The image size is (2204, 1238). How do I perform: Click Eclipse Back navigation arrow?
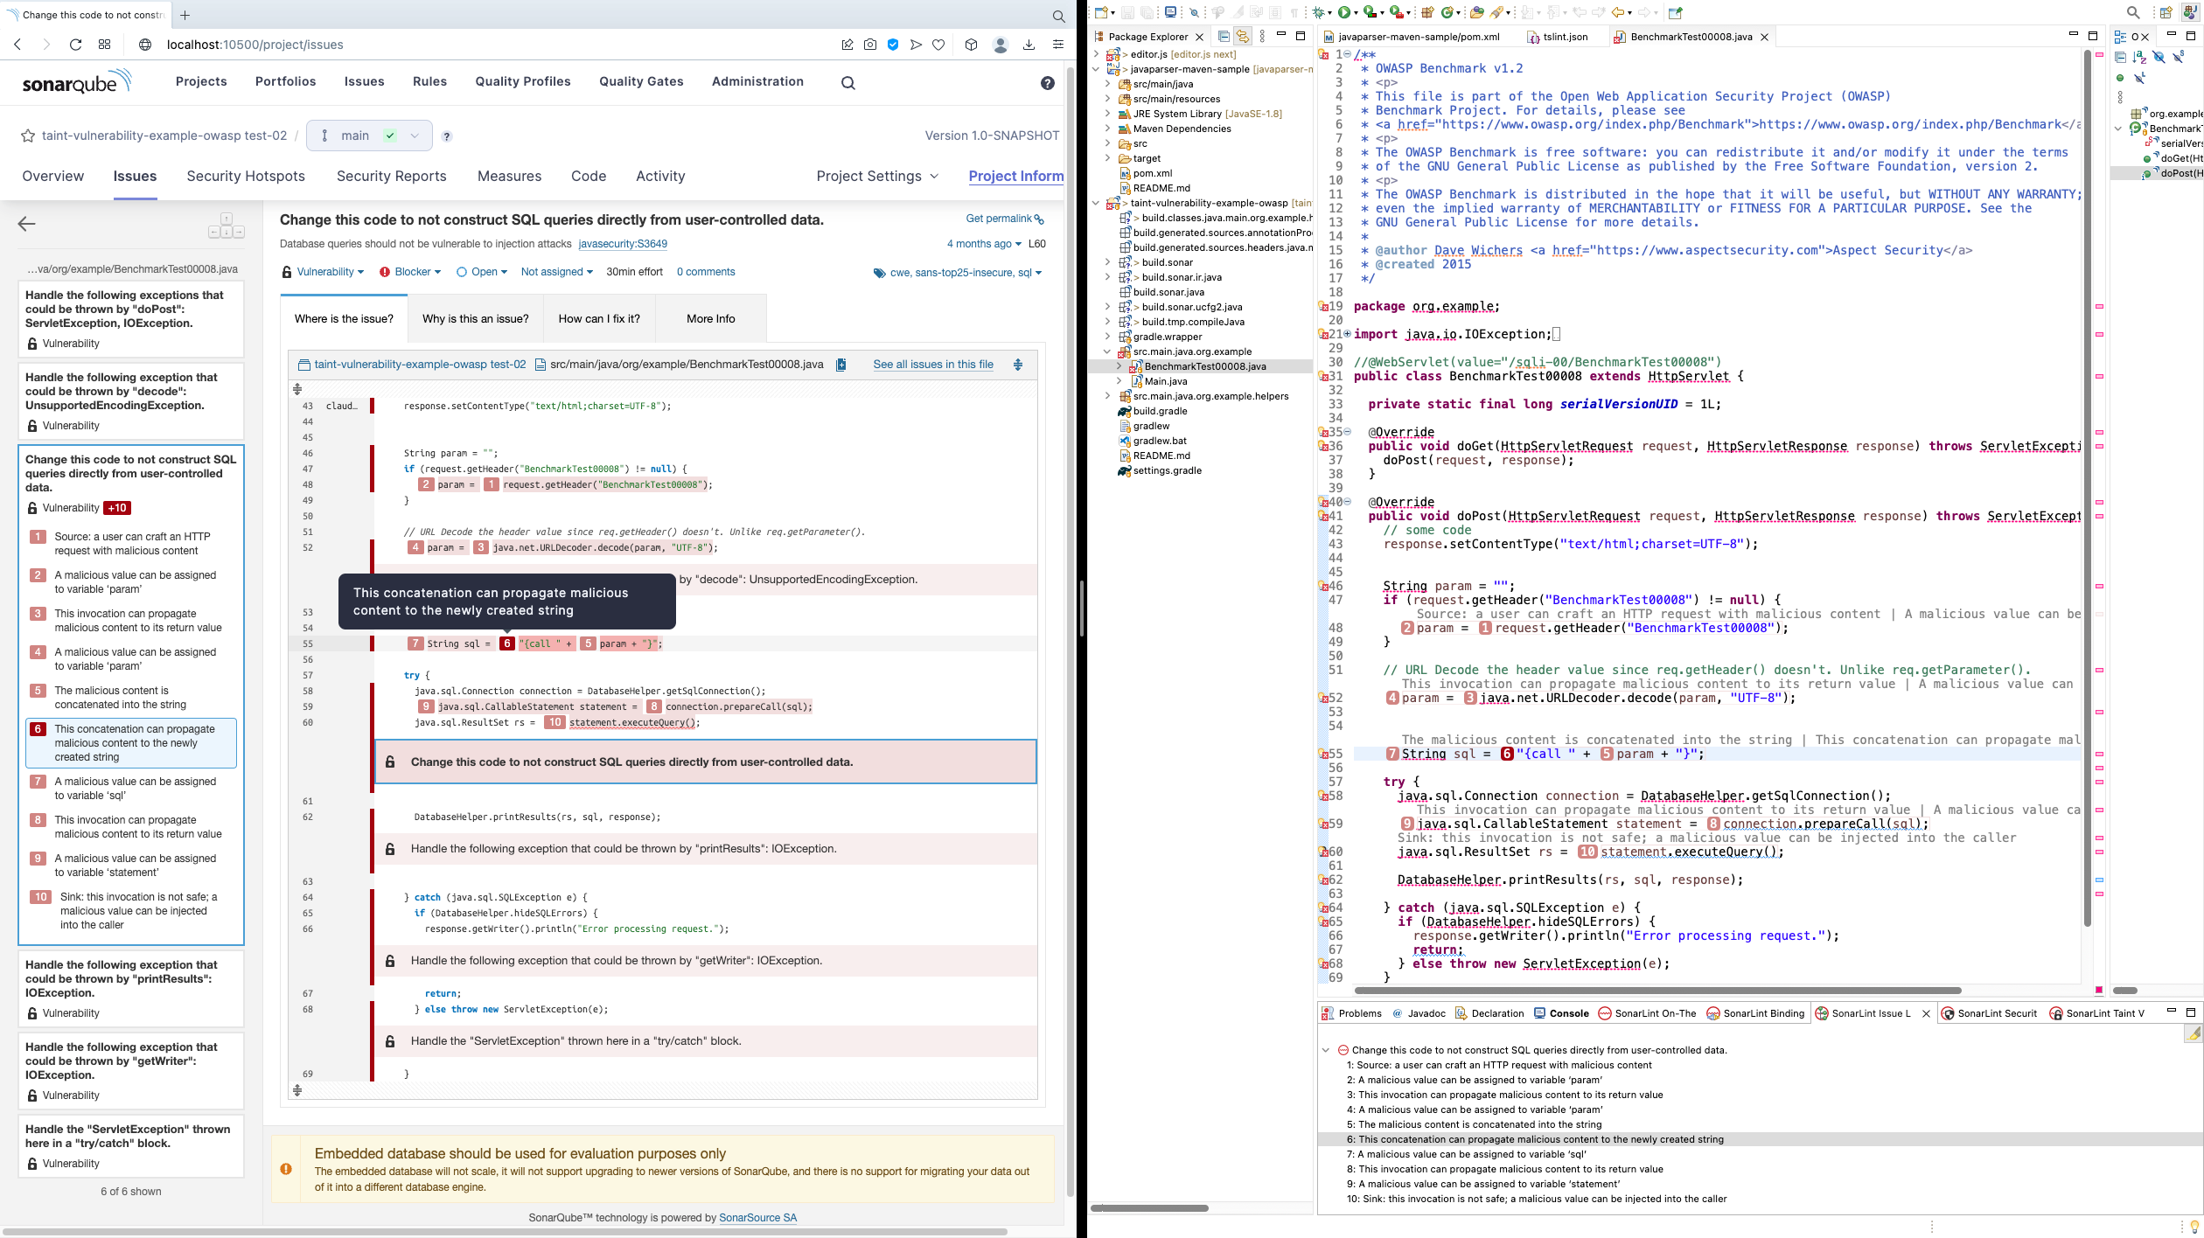pos(1619,12)
